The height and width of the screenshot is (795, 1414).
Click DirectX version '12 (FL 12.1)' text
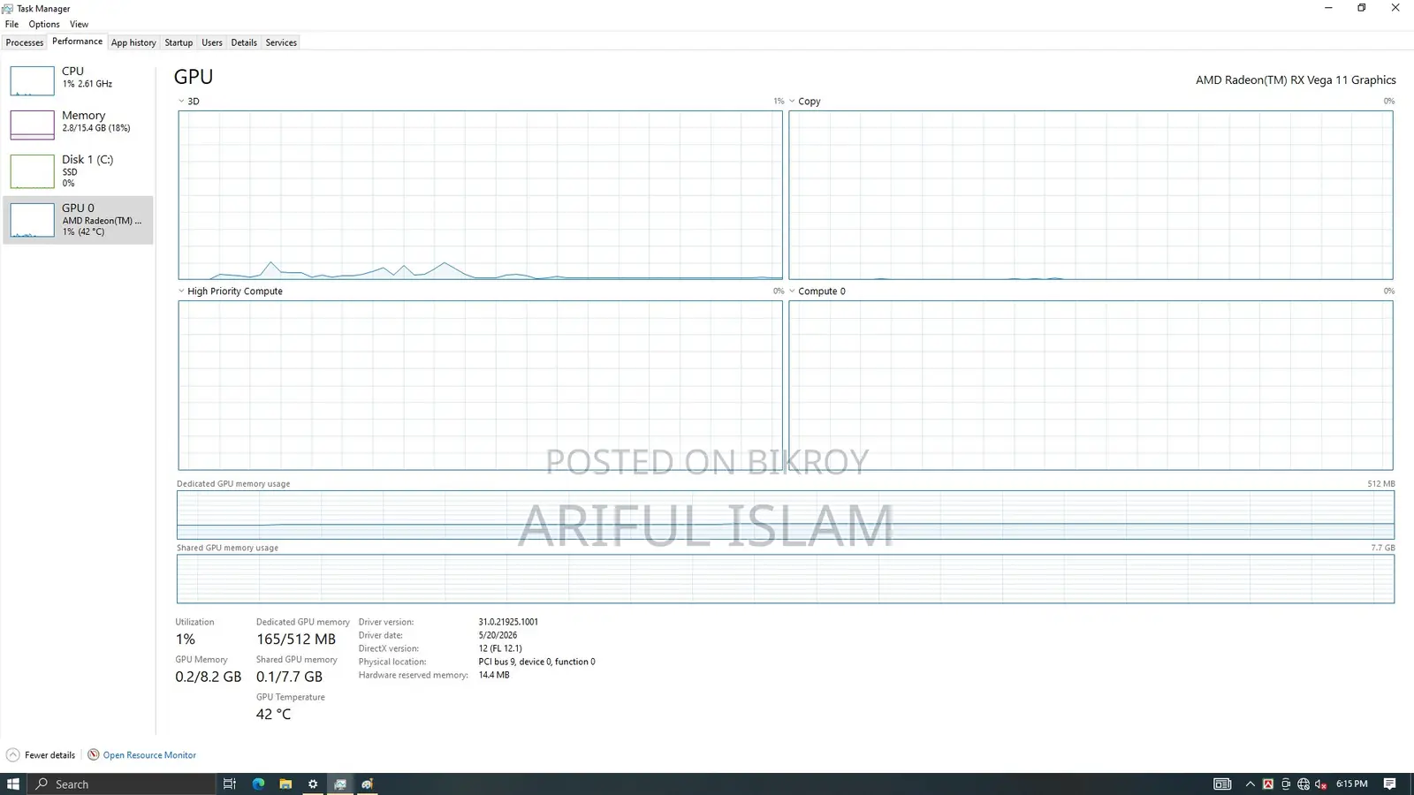[500, 648]
